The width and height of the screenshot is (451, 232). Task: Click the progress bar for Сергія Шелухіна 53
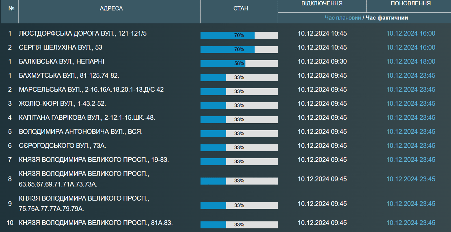pyautogui.click(x=239, y=50)
